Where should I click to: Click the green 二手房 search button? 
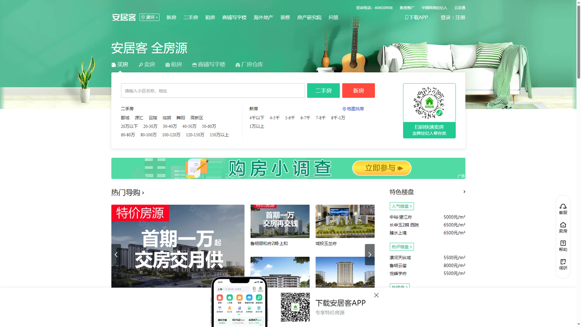pos(323,90)
